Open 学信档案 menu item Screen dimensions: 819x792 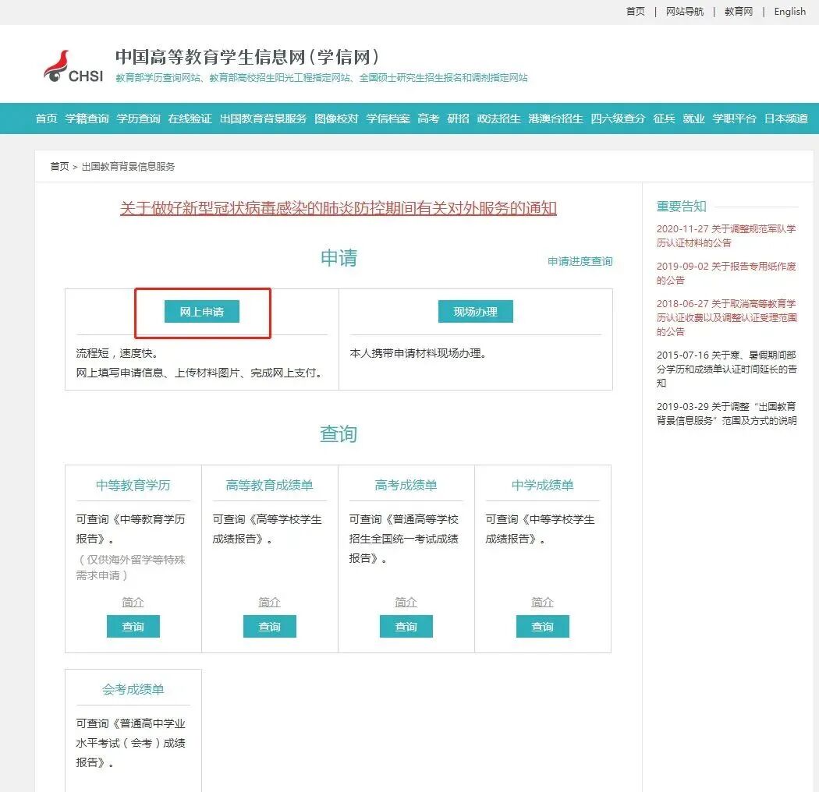click(388, 118)
